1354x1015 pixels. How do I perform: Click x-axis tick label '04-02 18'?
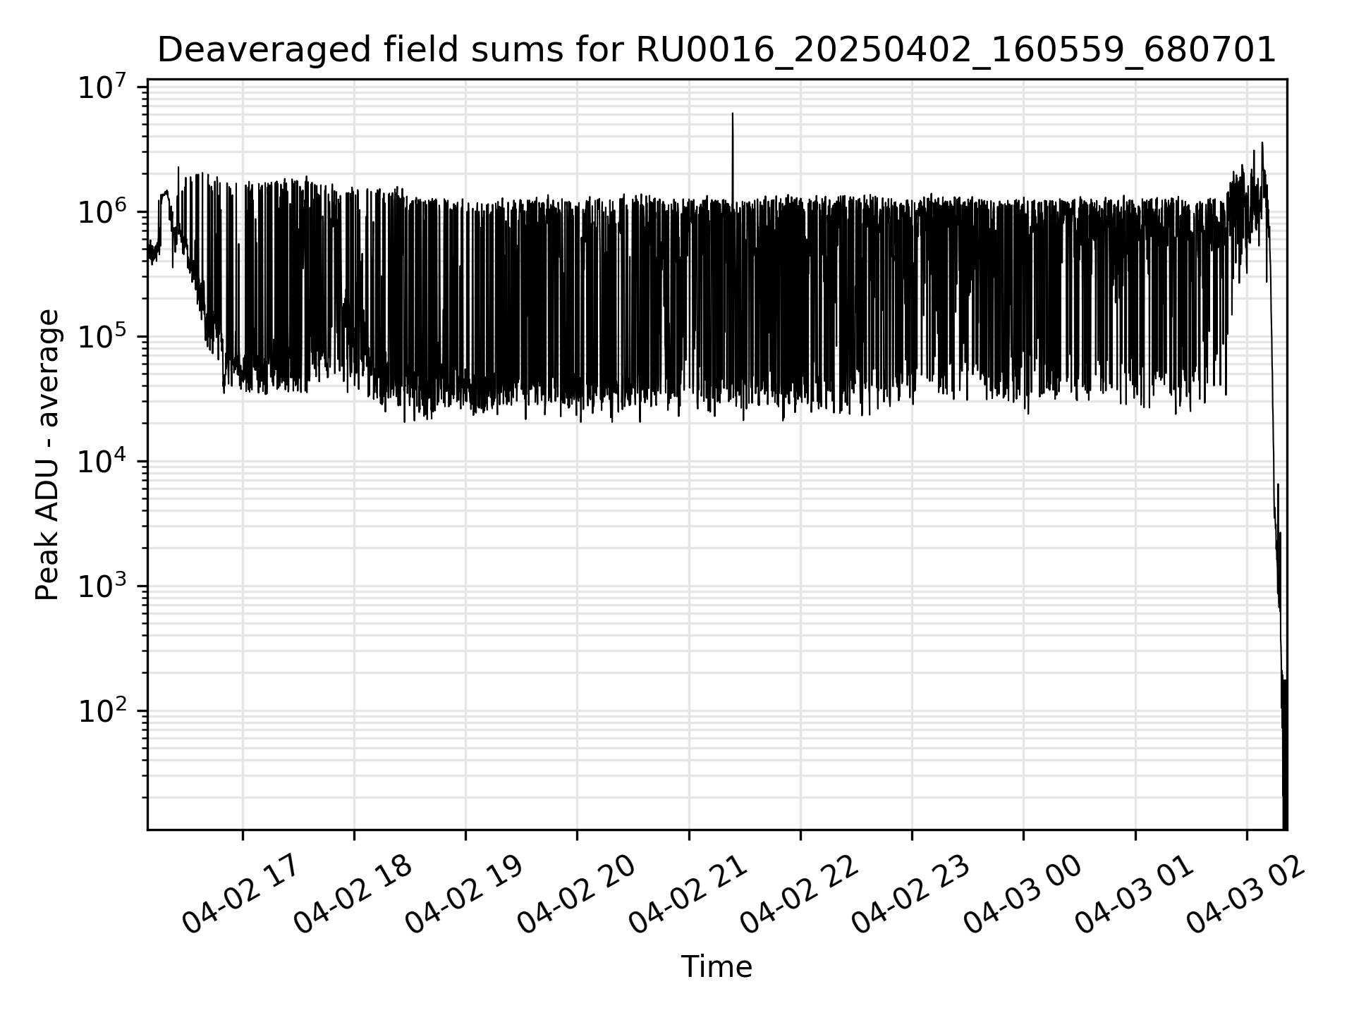[353, 895]
